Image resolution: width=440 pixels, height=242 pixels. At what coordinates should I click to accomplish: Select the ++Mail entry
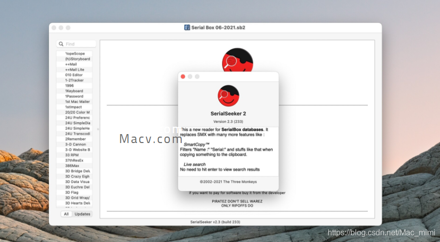tap(74, 64)
